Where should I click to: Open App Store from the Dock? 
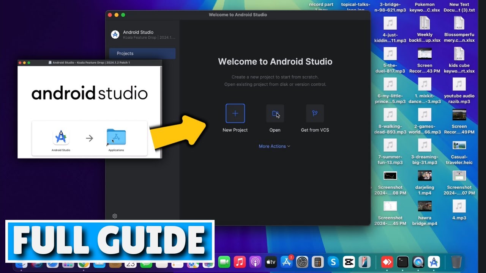coord(286,262)
